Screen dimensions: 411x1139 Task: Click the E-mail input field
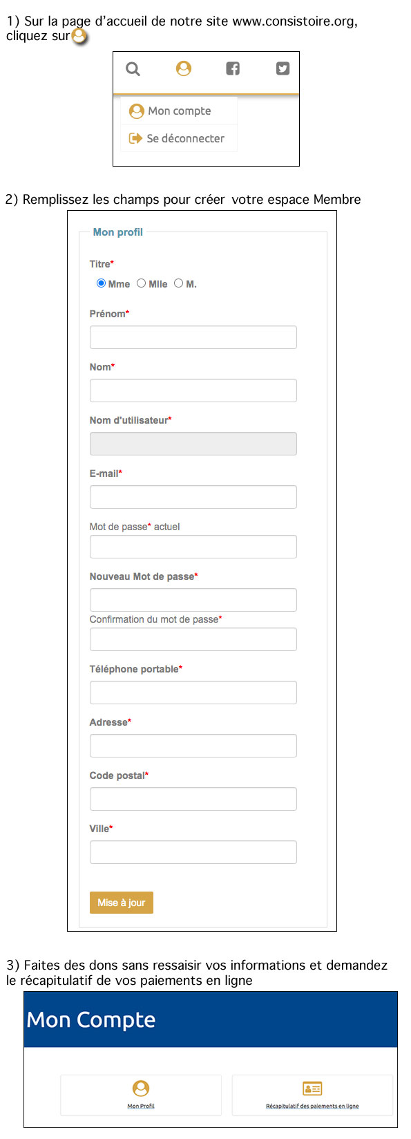coord(193,497)
